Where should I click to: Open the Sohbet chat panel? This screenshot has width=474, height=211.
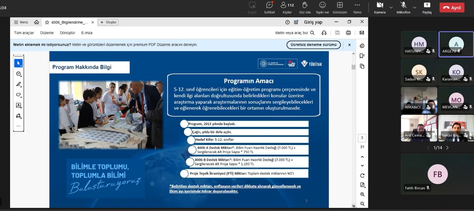click(x=269, y=8)
